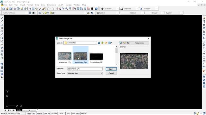Toggle LWT lineweight display
Image resolution: width=206 pixels, height=115 pixels.
pyautogui.click(x=78, y=114)
